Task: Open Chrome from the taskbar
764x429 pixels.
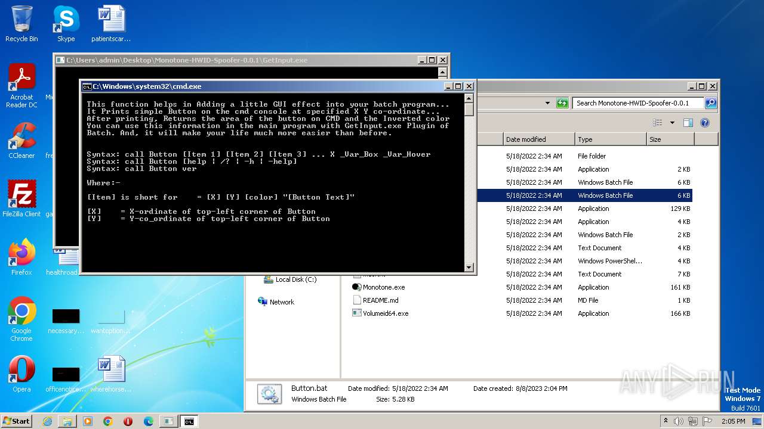Action: (108, 421)
